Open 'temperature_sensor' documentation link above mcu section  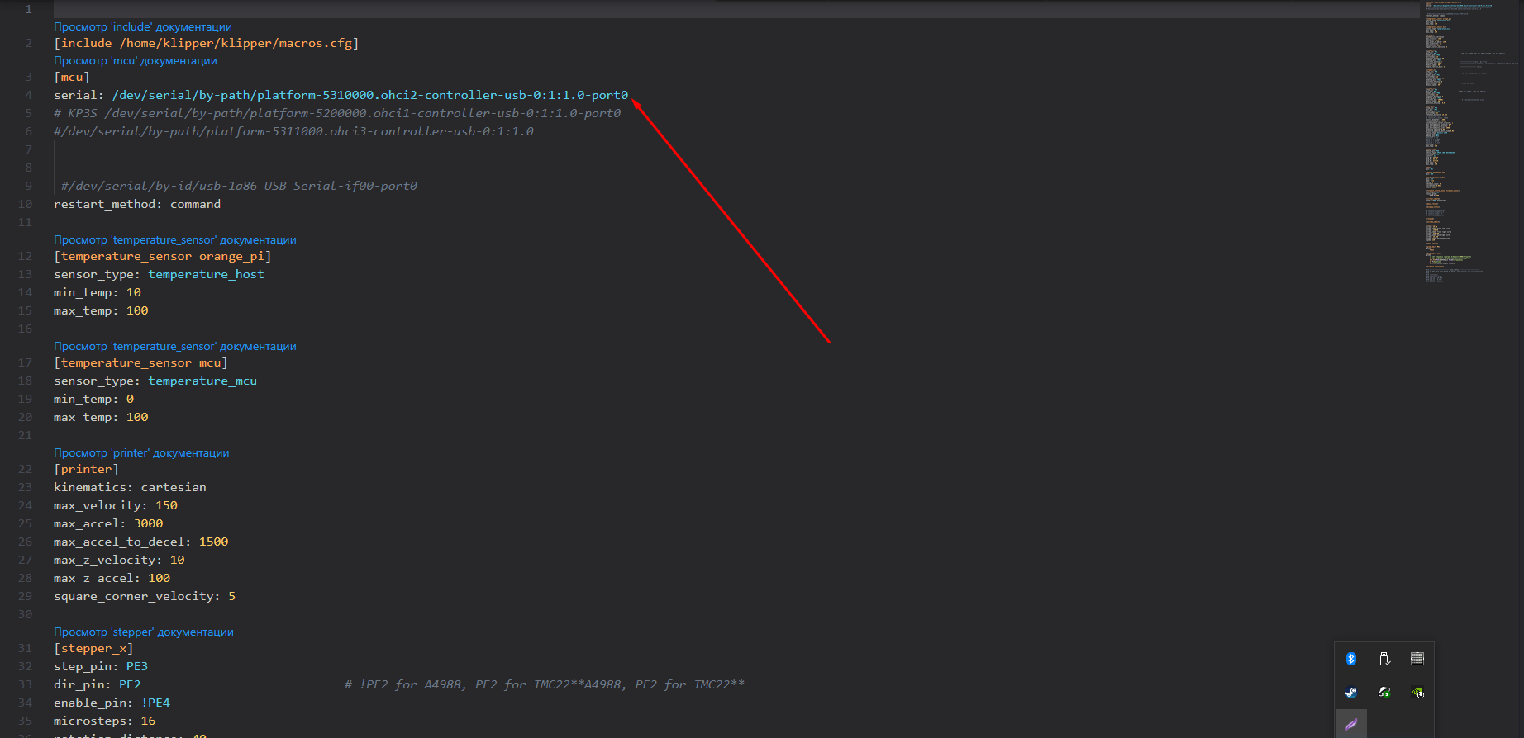174,346
